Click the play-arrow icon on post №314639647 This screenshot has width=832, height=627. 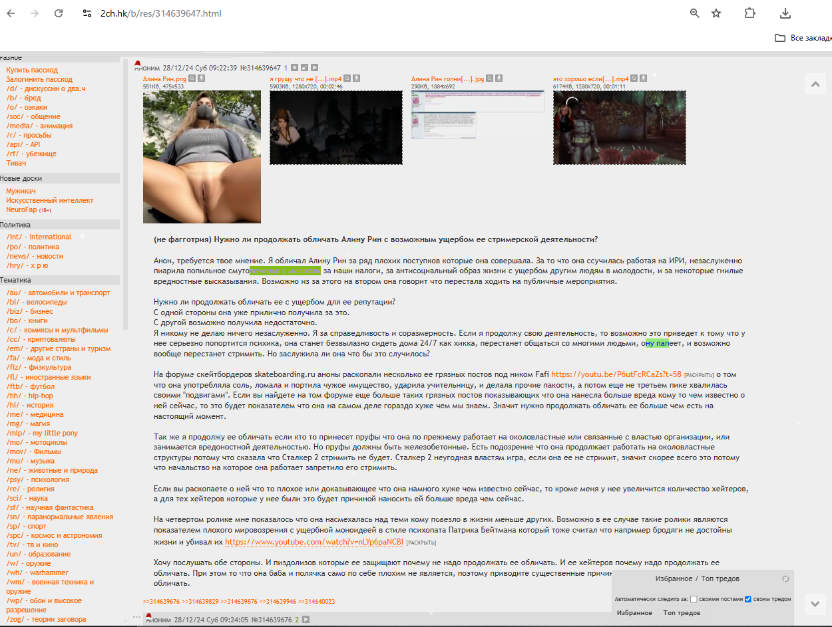pyautogui.click(x=314, y=67)
